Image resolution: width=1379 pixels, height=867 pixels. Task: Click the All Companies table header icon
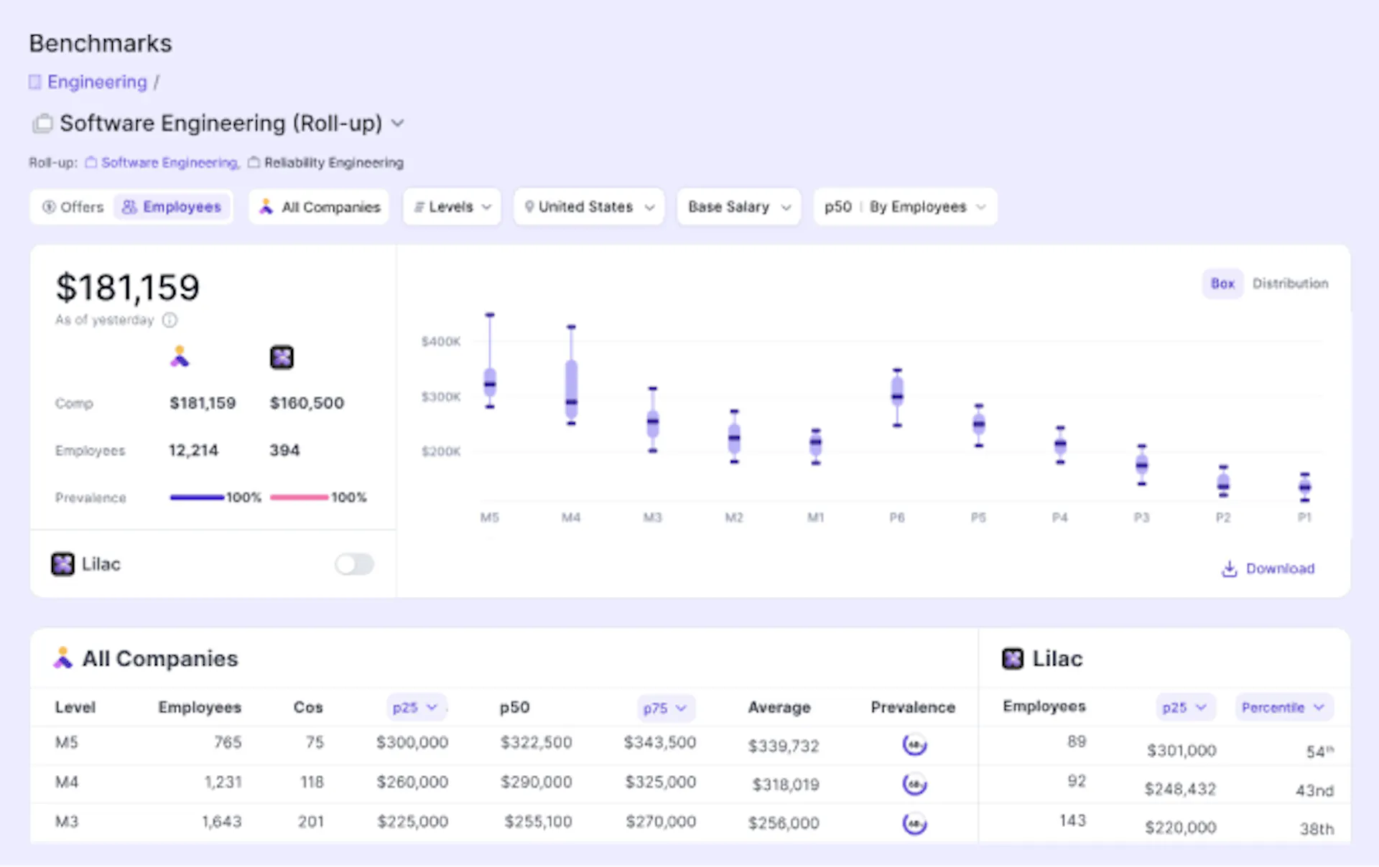[x=63, y=658]
